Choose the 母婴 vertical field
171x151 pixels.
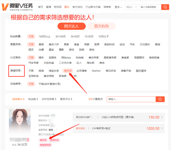(x=87, y=44)
